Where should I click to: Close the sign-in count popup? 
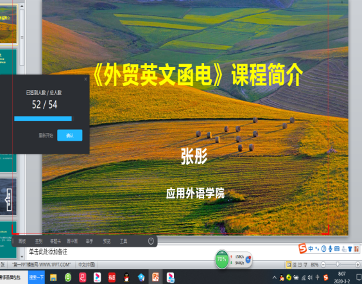85,79
